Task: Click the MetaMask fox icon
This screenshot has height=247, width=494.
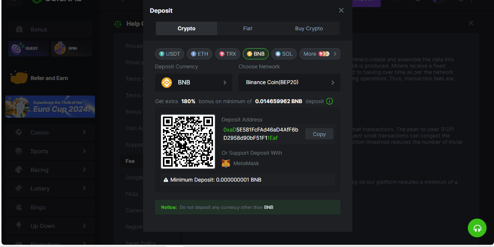Action: [x=226, y=163]
